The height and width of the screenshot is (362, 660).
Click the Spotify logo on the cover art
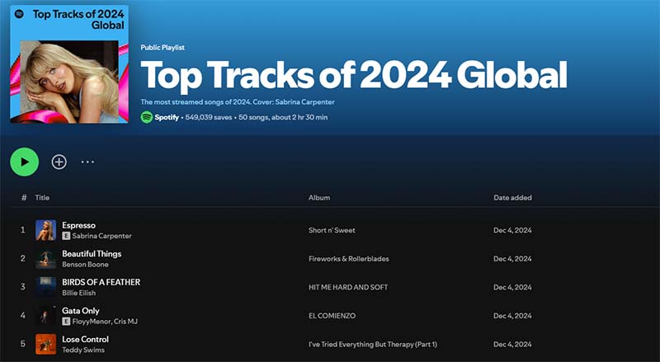point(19,14)
